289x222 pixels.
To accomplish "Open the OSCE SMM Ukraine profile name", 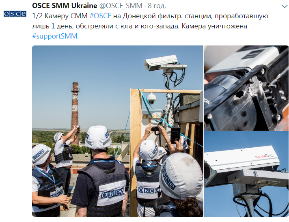I will click(65, 6).
